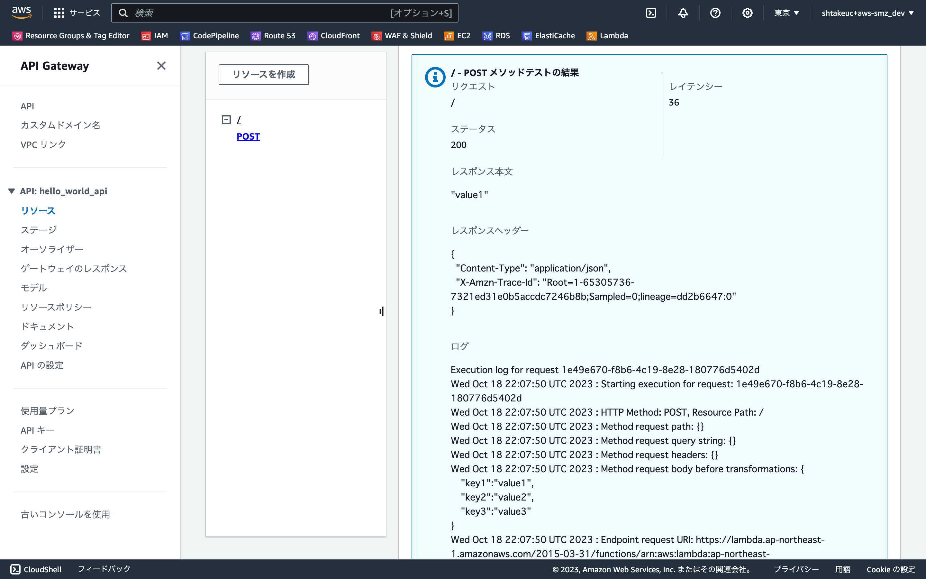Open ゲートウェイのレスポンス menu item
Viewport: 926px width, 579px height.
(74, 269)
